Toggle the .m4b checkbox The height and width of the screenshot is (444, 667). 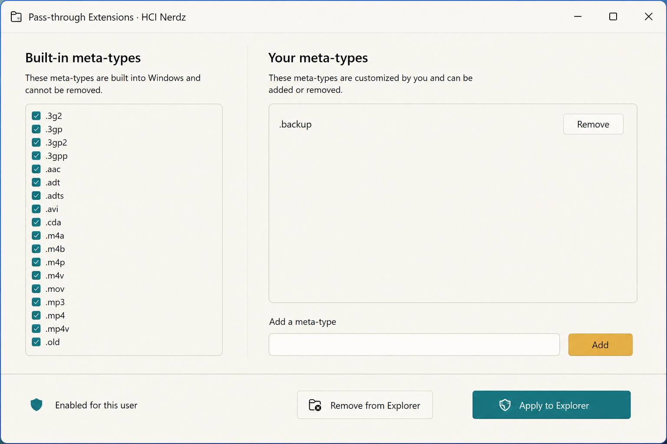[36, 249]
